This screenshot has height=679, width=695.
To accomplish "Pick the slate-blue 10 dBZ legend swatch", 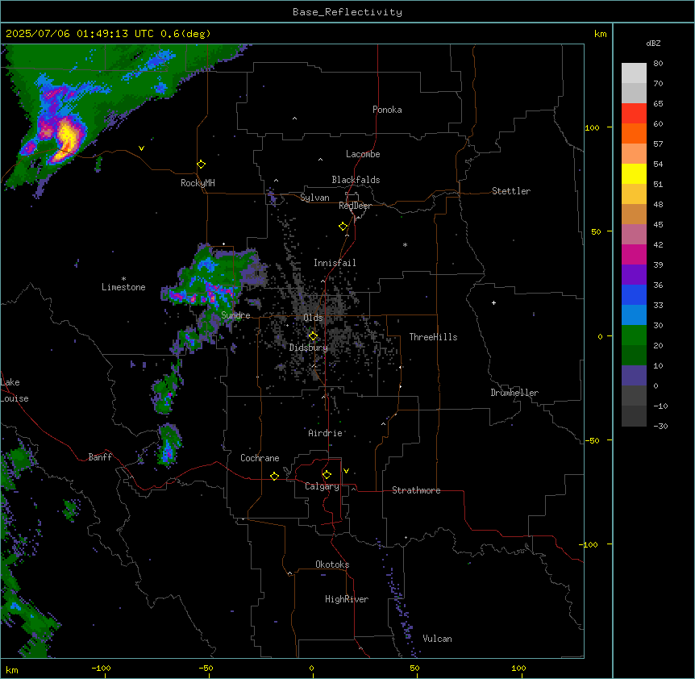I will (634, 376).
